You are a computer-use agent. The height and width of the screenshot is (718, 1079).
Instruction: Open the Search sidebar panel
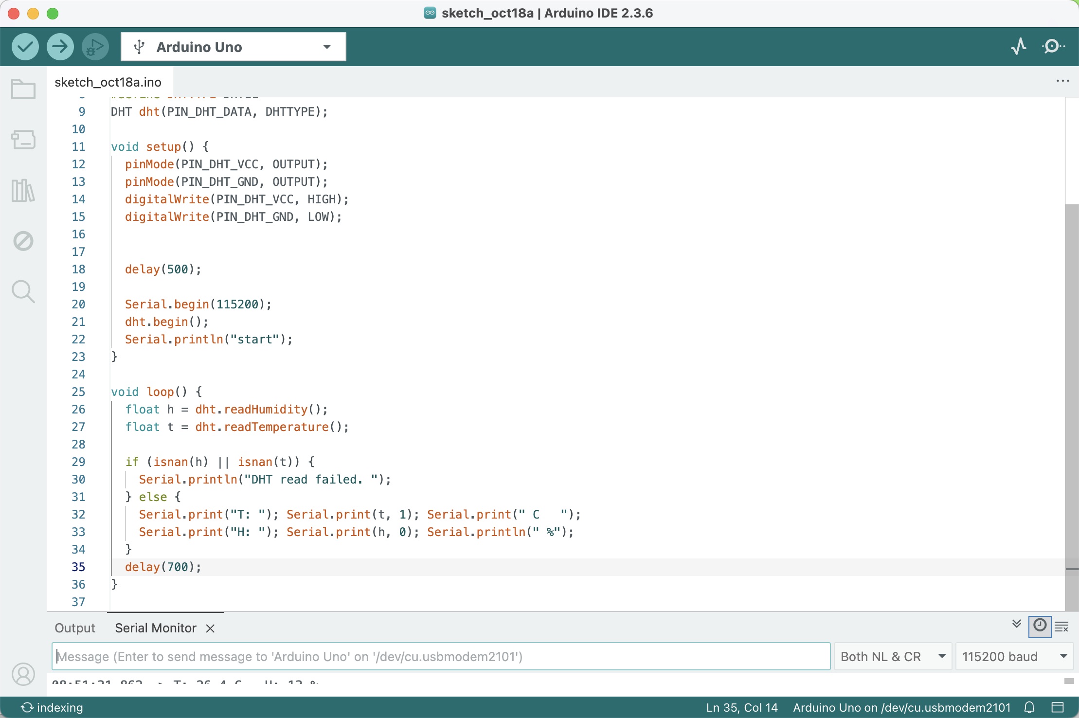23,291
